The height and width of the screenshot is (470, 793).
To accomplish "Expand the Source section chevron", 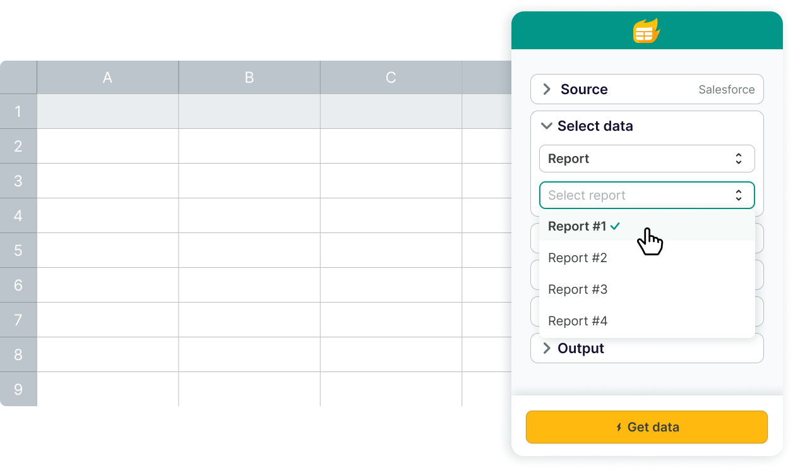I will pyautogui.click(x=547, y=90).
